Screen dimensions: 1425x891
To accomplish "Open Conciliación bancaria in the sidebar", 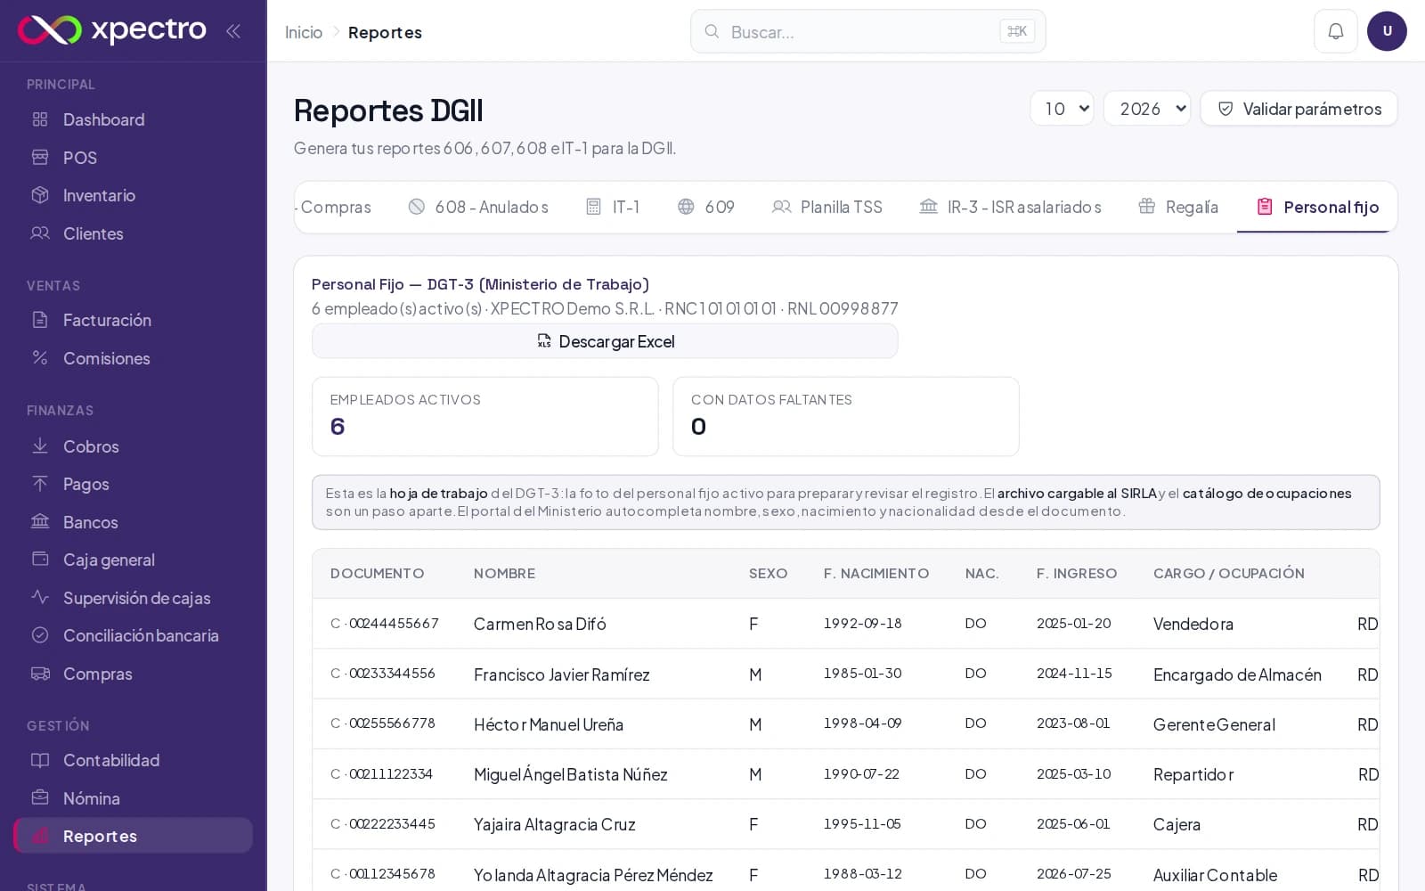I will tap(134, 635).
